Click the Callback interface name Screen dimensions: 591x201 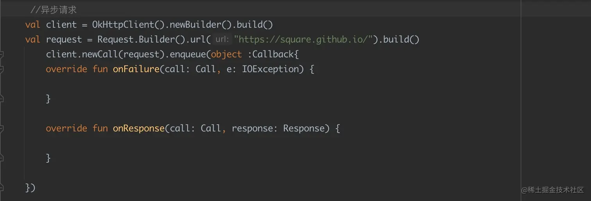pos(273,54)
